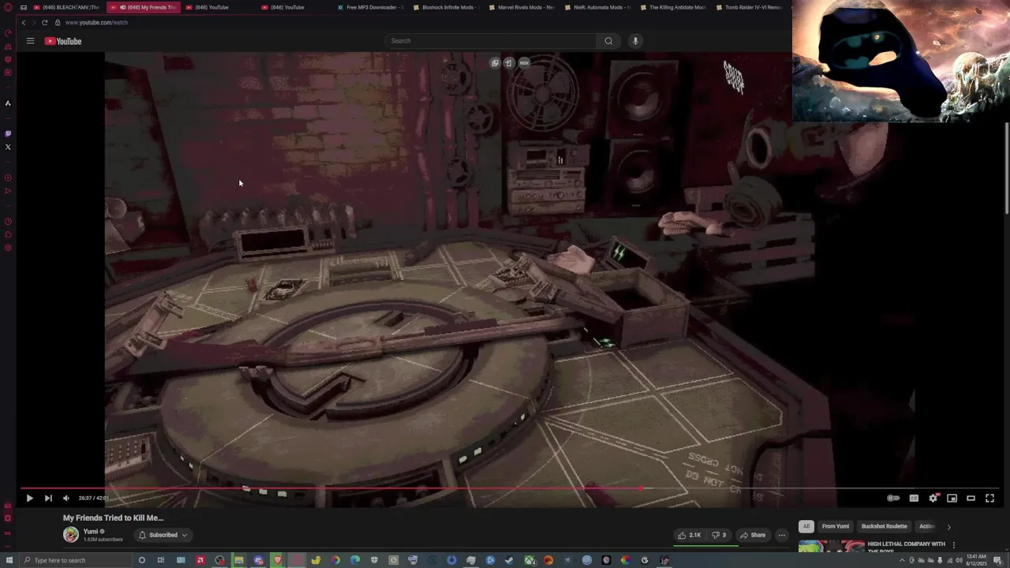Screen dimensions: 1010x568
Task: Mute the video volume
Action: (66, 498)
